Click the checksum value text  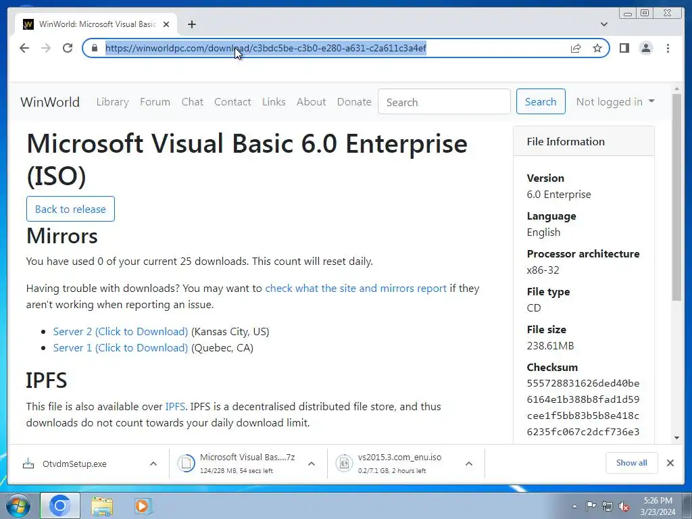point(583,407)
